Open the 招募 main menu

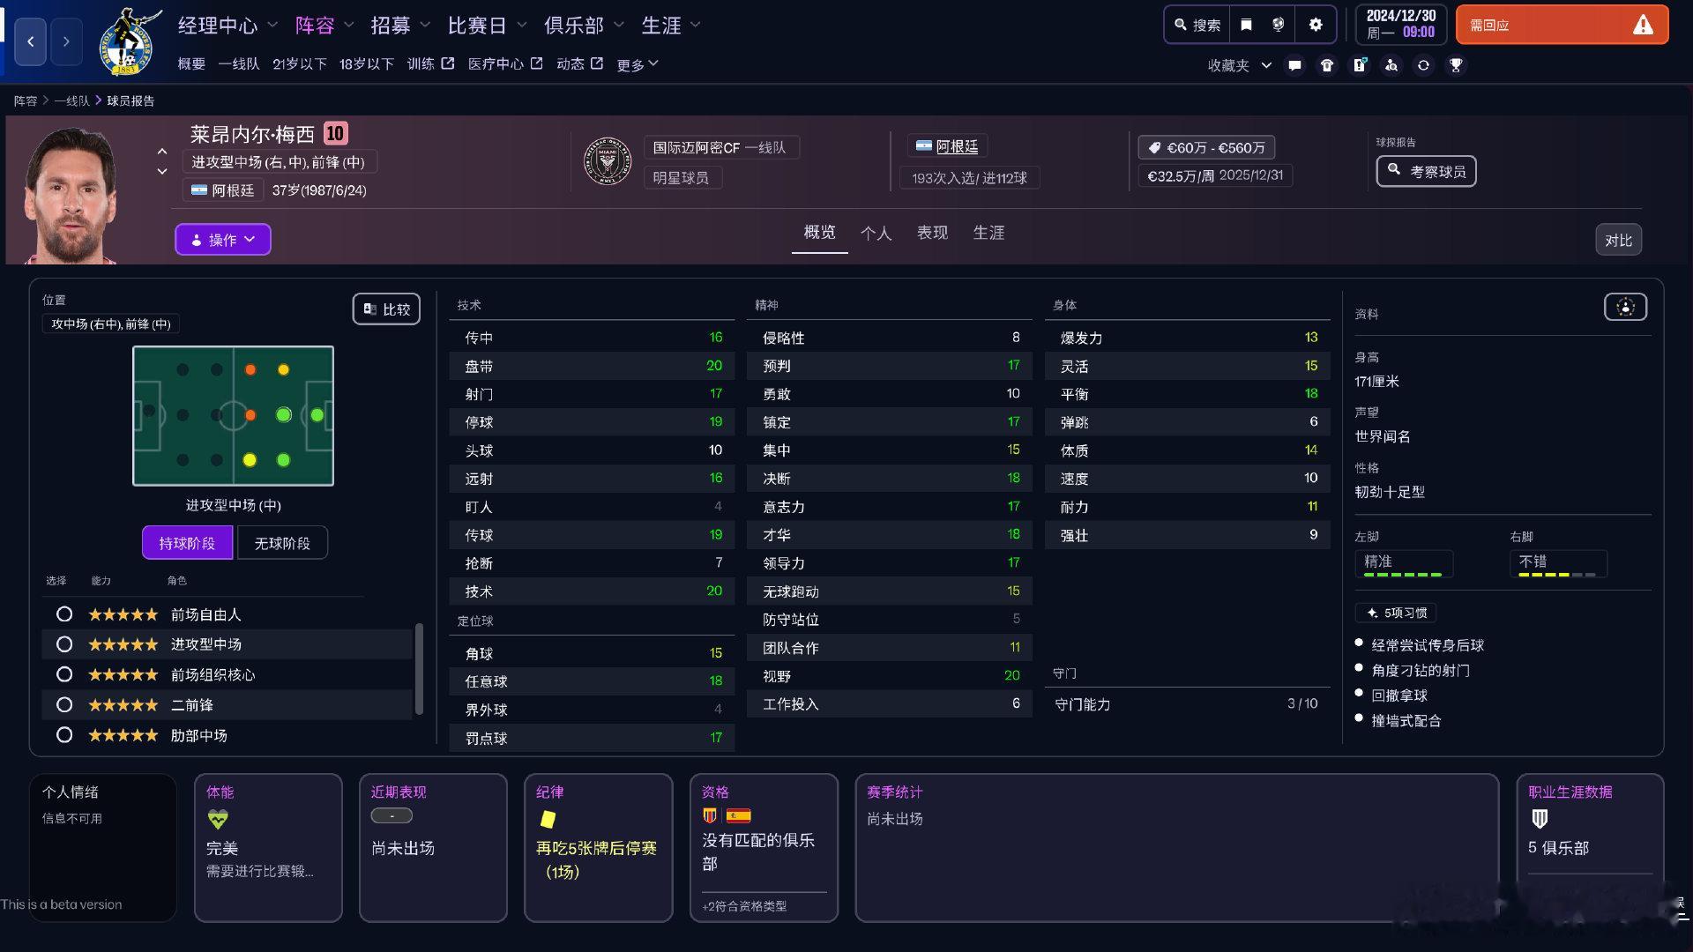click(x=391, y=26)
